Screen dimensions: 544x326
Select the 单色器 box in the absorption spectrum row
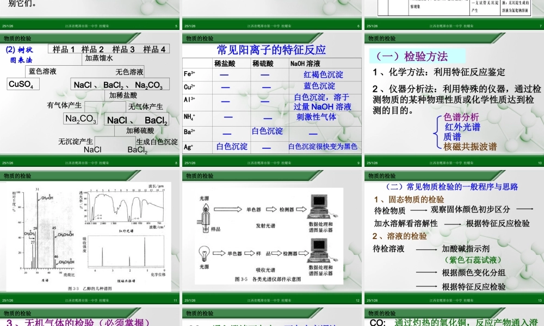(x=234, y=252)
